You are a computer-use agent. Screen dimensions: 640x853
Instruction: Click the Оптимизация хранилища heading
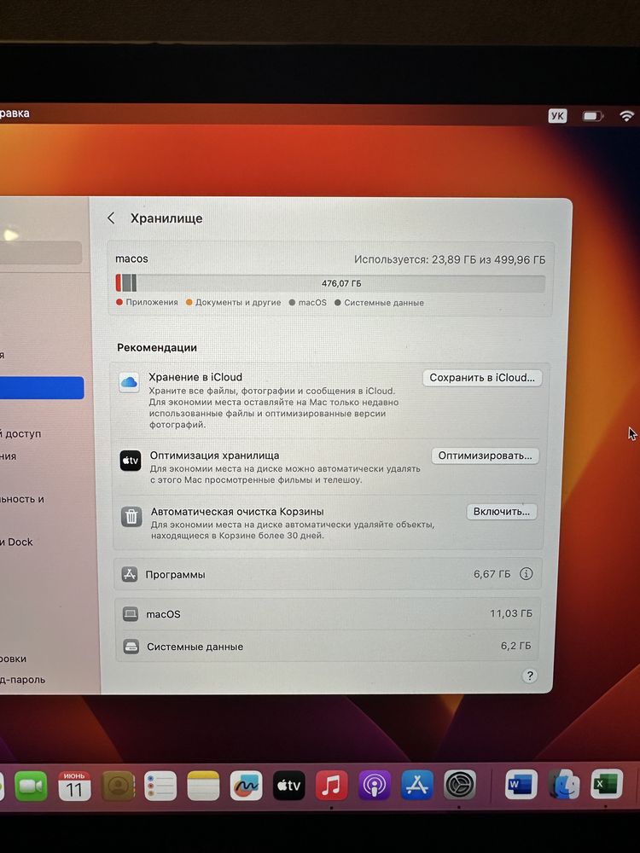click(x=214, y=456)
